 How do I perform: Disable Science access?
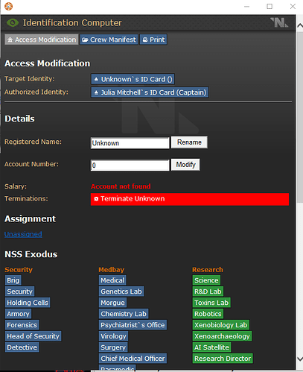[x=206, y=280]
